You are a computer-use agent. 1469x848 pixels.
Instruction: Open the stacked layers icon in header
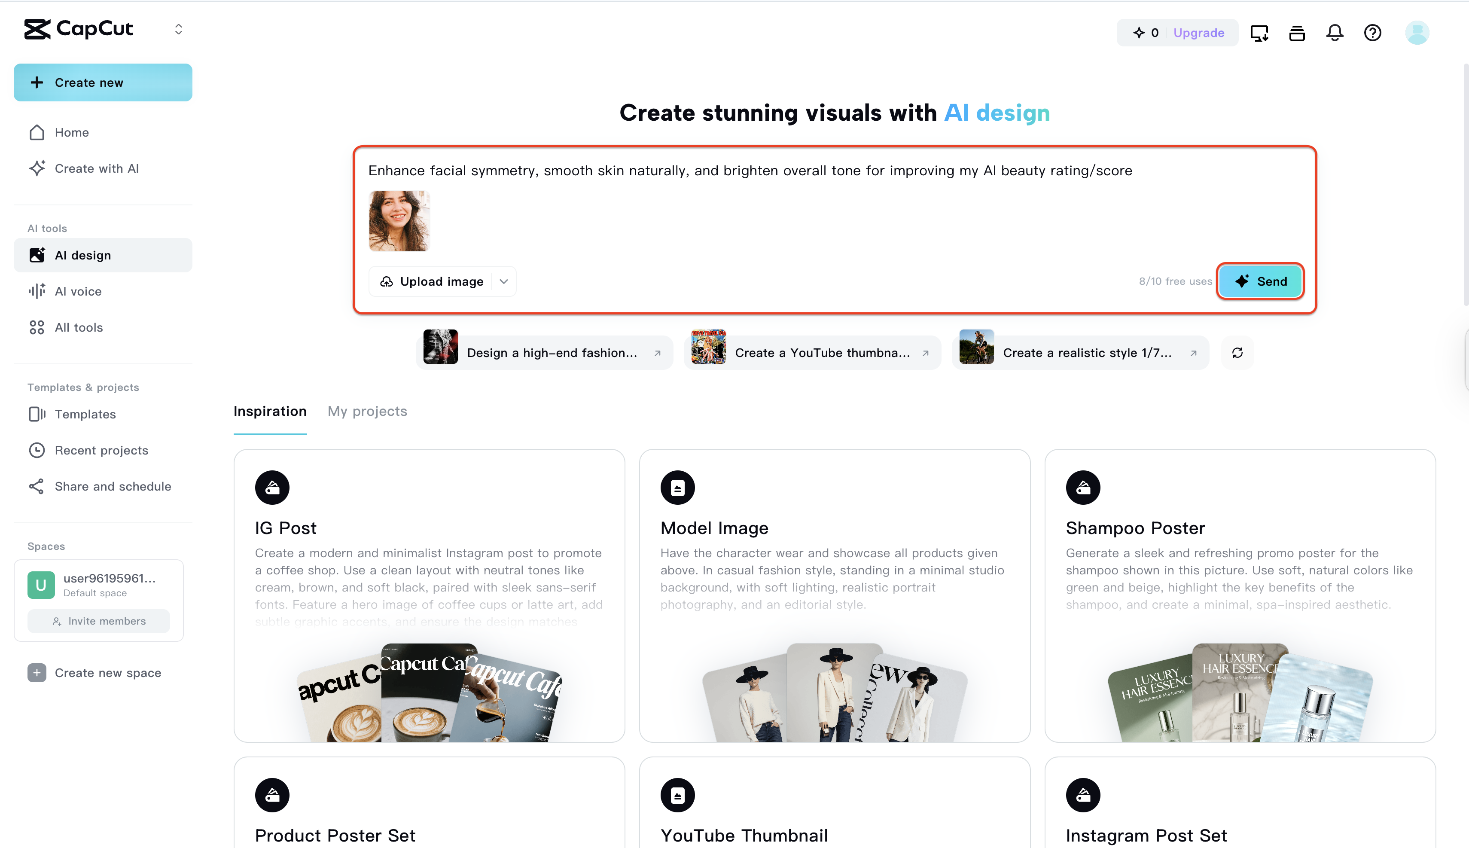1297,33
